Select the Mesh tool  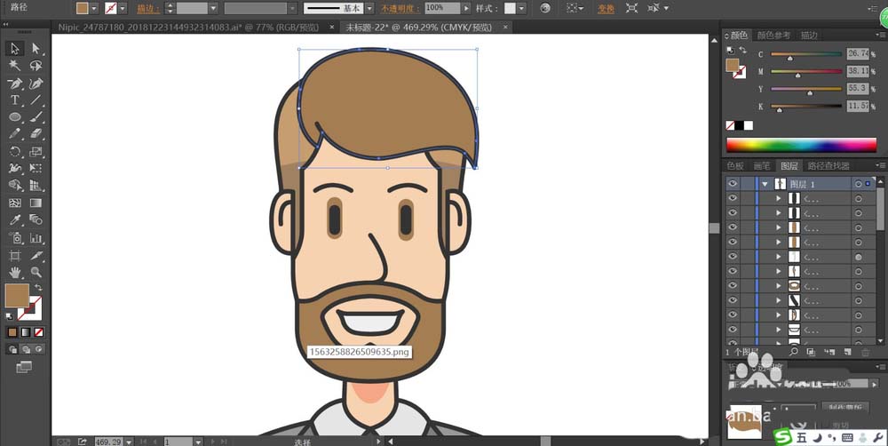(x=15, y=203)
